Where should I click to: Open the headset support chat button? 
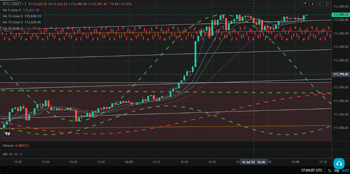pyautogui.click(x=339, y=164)
